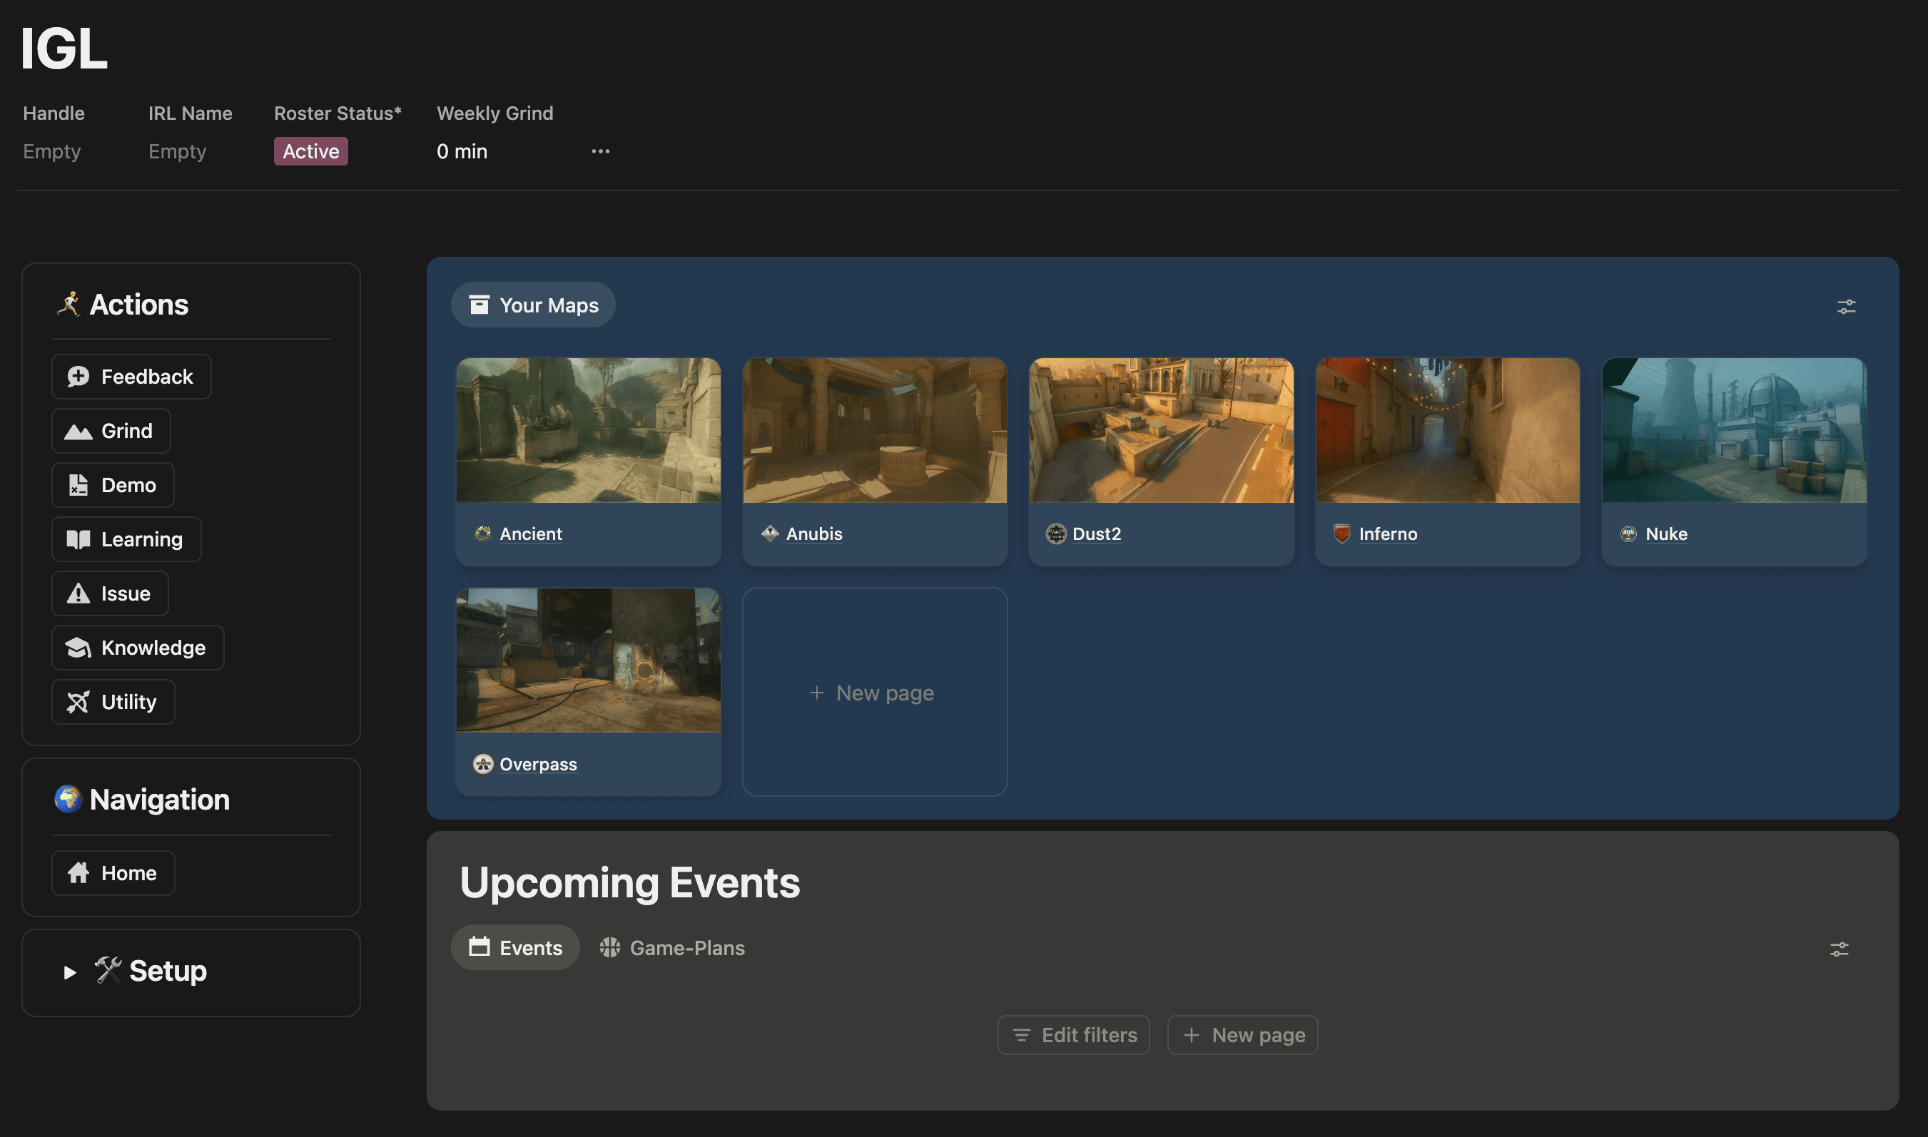Report an Issue from the Actions panel

tap(110, 593)
